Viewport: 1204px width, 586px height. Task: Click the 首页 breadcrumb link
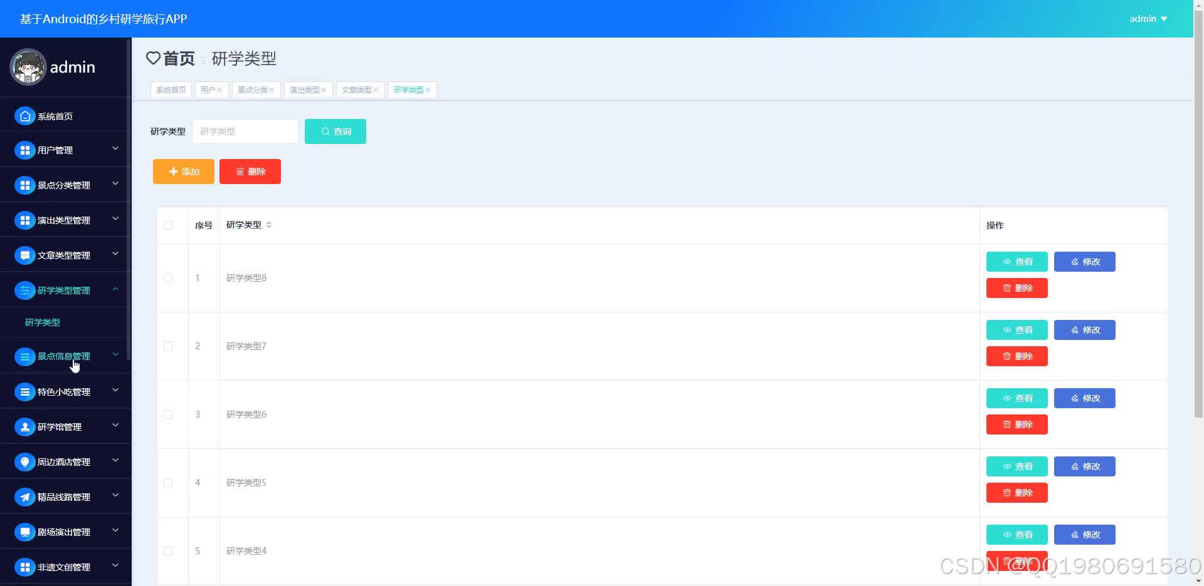point(179,58)
